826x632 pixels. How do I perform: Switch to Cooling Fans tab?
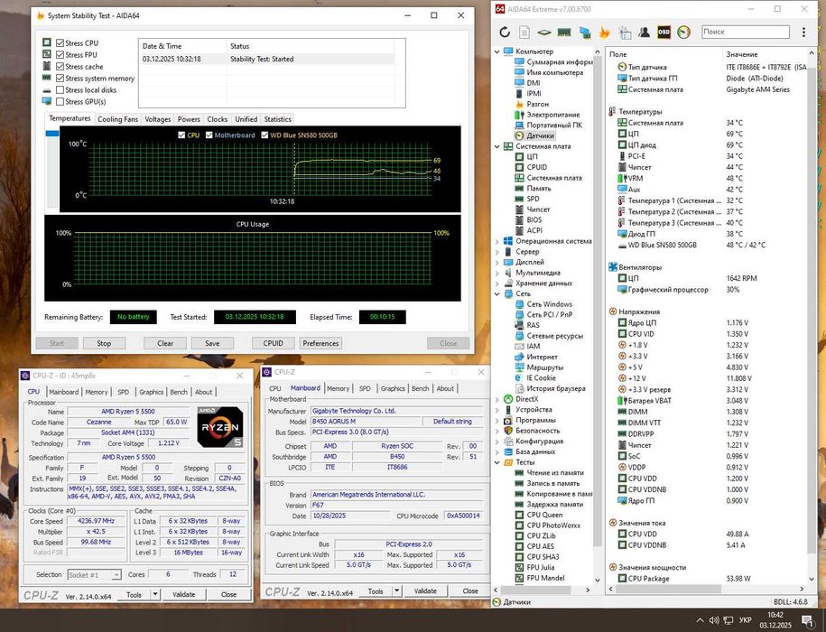[x=117, y=119]
